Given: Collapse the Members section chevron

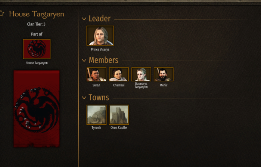Looking at the screenshot, I should click(x=84, y=60).
